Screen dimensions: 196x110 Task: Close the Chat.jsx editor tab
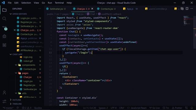point(92,9)
